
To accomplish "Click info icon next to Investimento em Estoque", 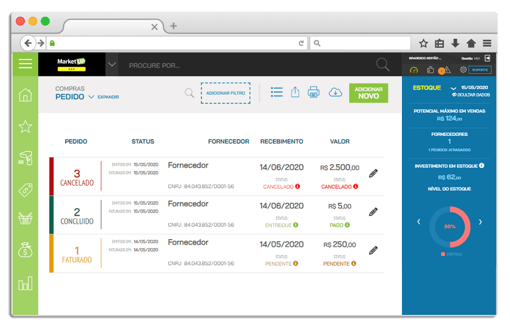I will 482,166.
